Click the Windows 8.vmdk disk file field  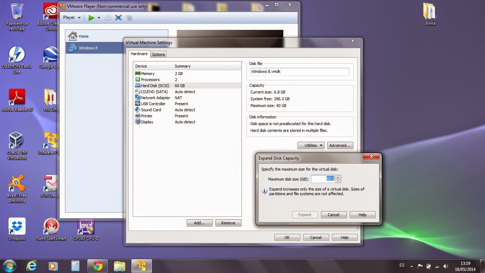coord(300,72)
